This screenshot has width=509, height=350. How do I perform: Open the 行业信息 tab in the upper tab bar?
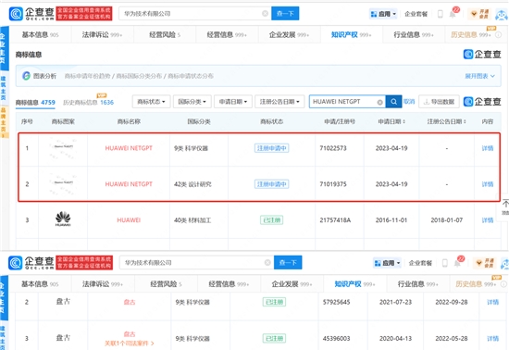[414, 35]
